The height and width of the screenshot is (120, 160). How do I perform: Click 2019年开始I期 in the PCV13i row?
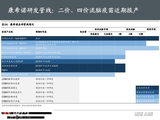click(x=43, y=74)
